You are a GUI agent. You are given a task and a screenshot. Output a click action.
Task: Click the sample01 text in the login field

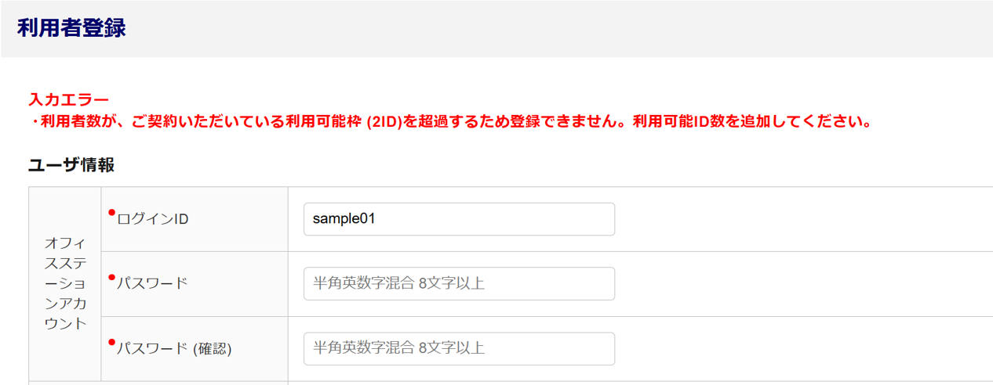coord(344,219)
